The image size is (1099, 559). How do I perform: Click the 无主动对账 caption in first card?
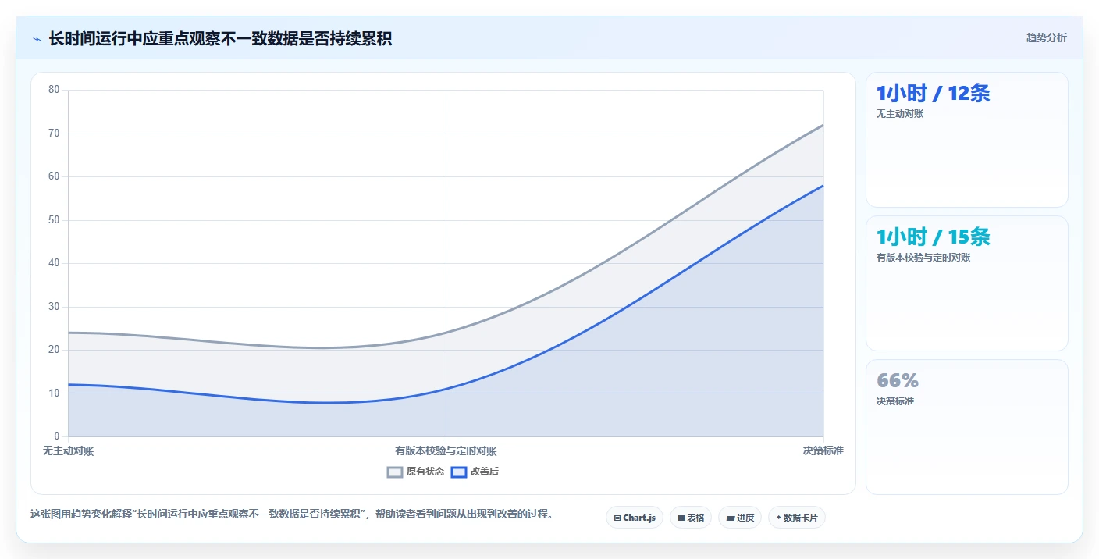pyautogui.click(x=900, y=114)
